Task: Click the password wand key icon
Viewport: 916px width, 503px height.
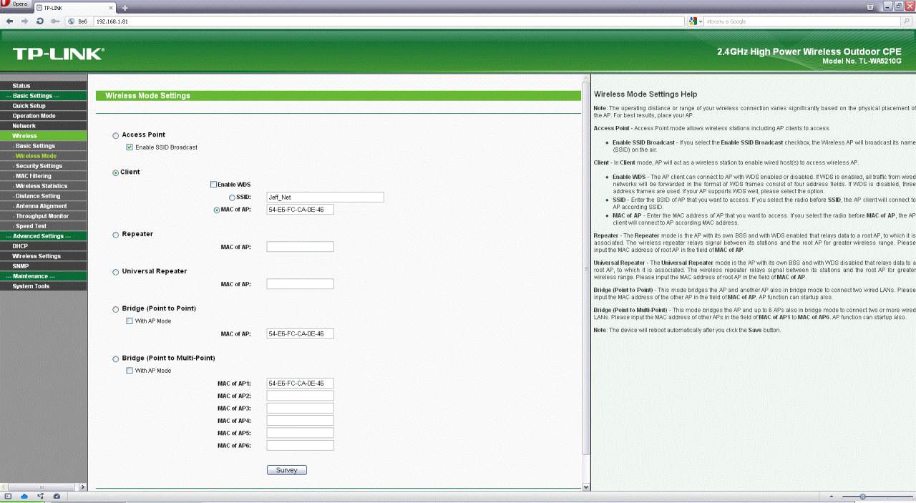Action: coord(55,21)
